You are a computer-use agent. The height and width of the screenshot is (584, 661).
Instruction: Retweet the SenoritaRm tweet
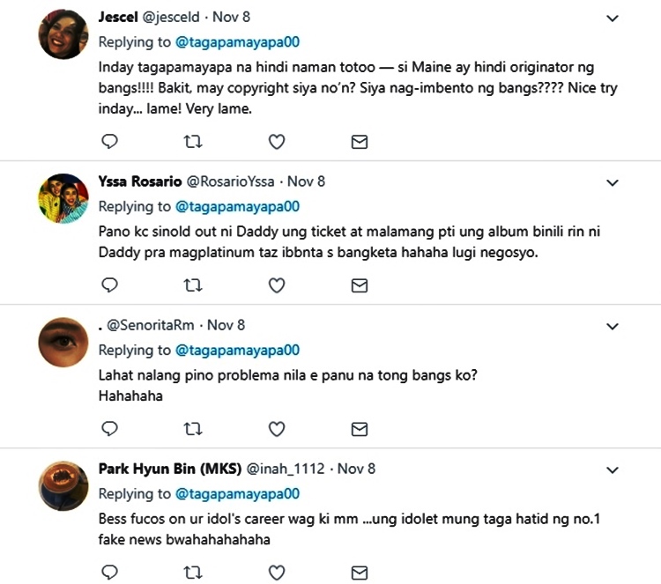[x=193, y=429]
